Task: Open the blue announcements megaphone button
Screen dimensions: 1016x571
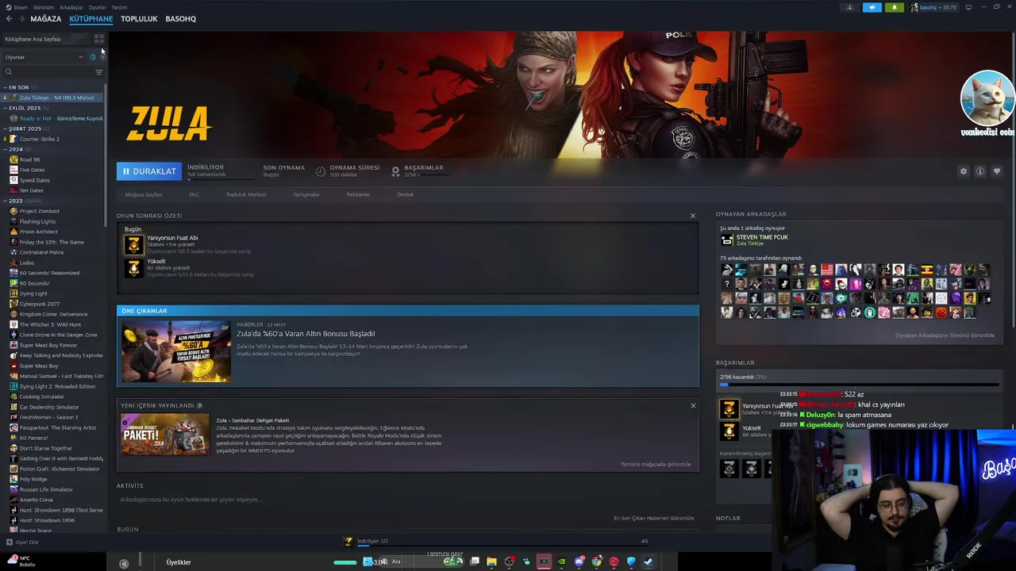Action: tap(872, 7)
